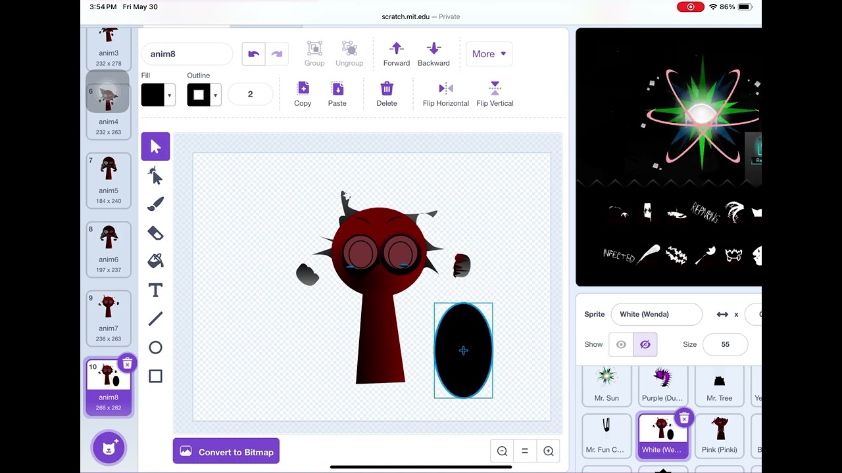Move shape Forward
842x473 pixels.
[x=397, y=54]
